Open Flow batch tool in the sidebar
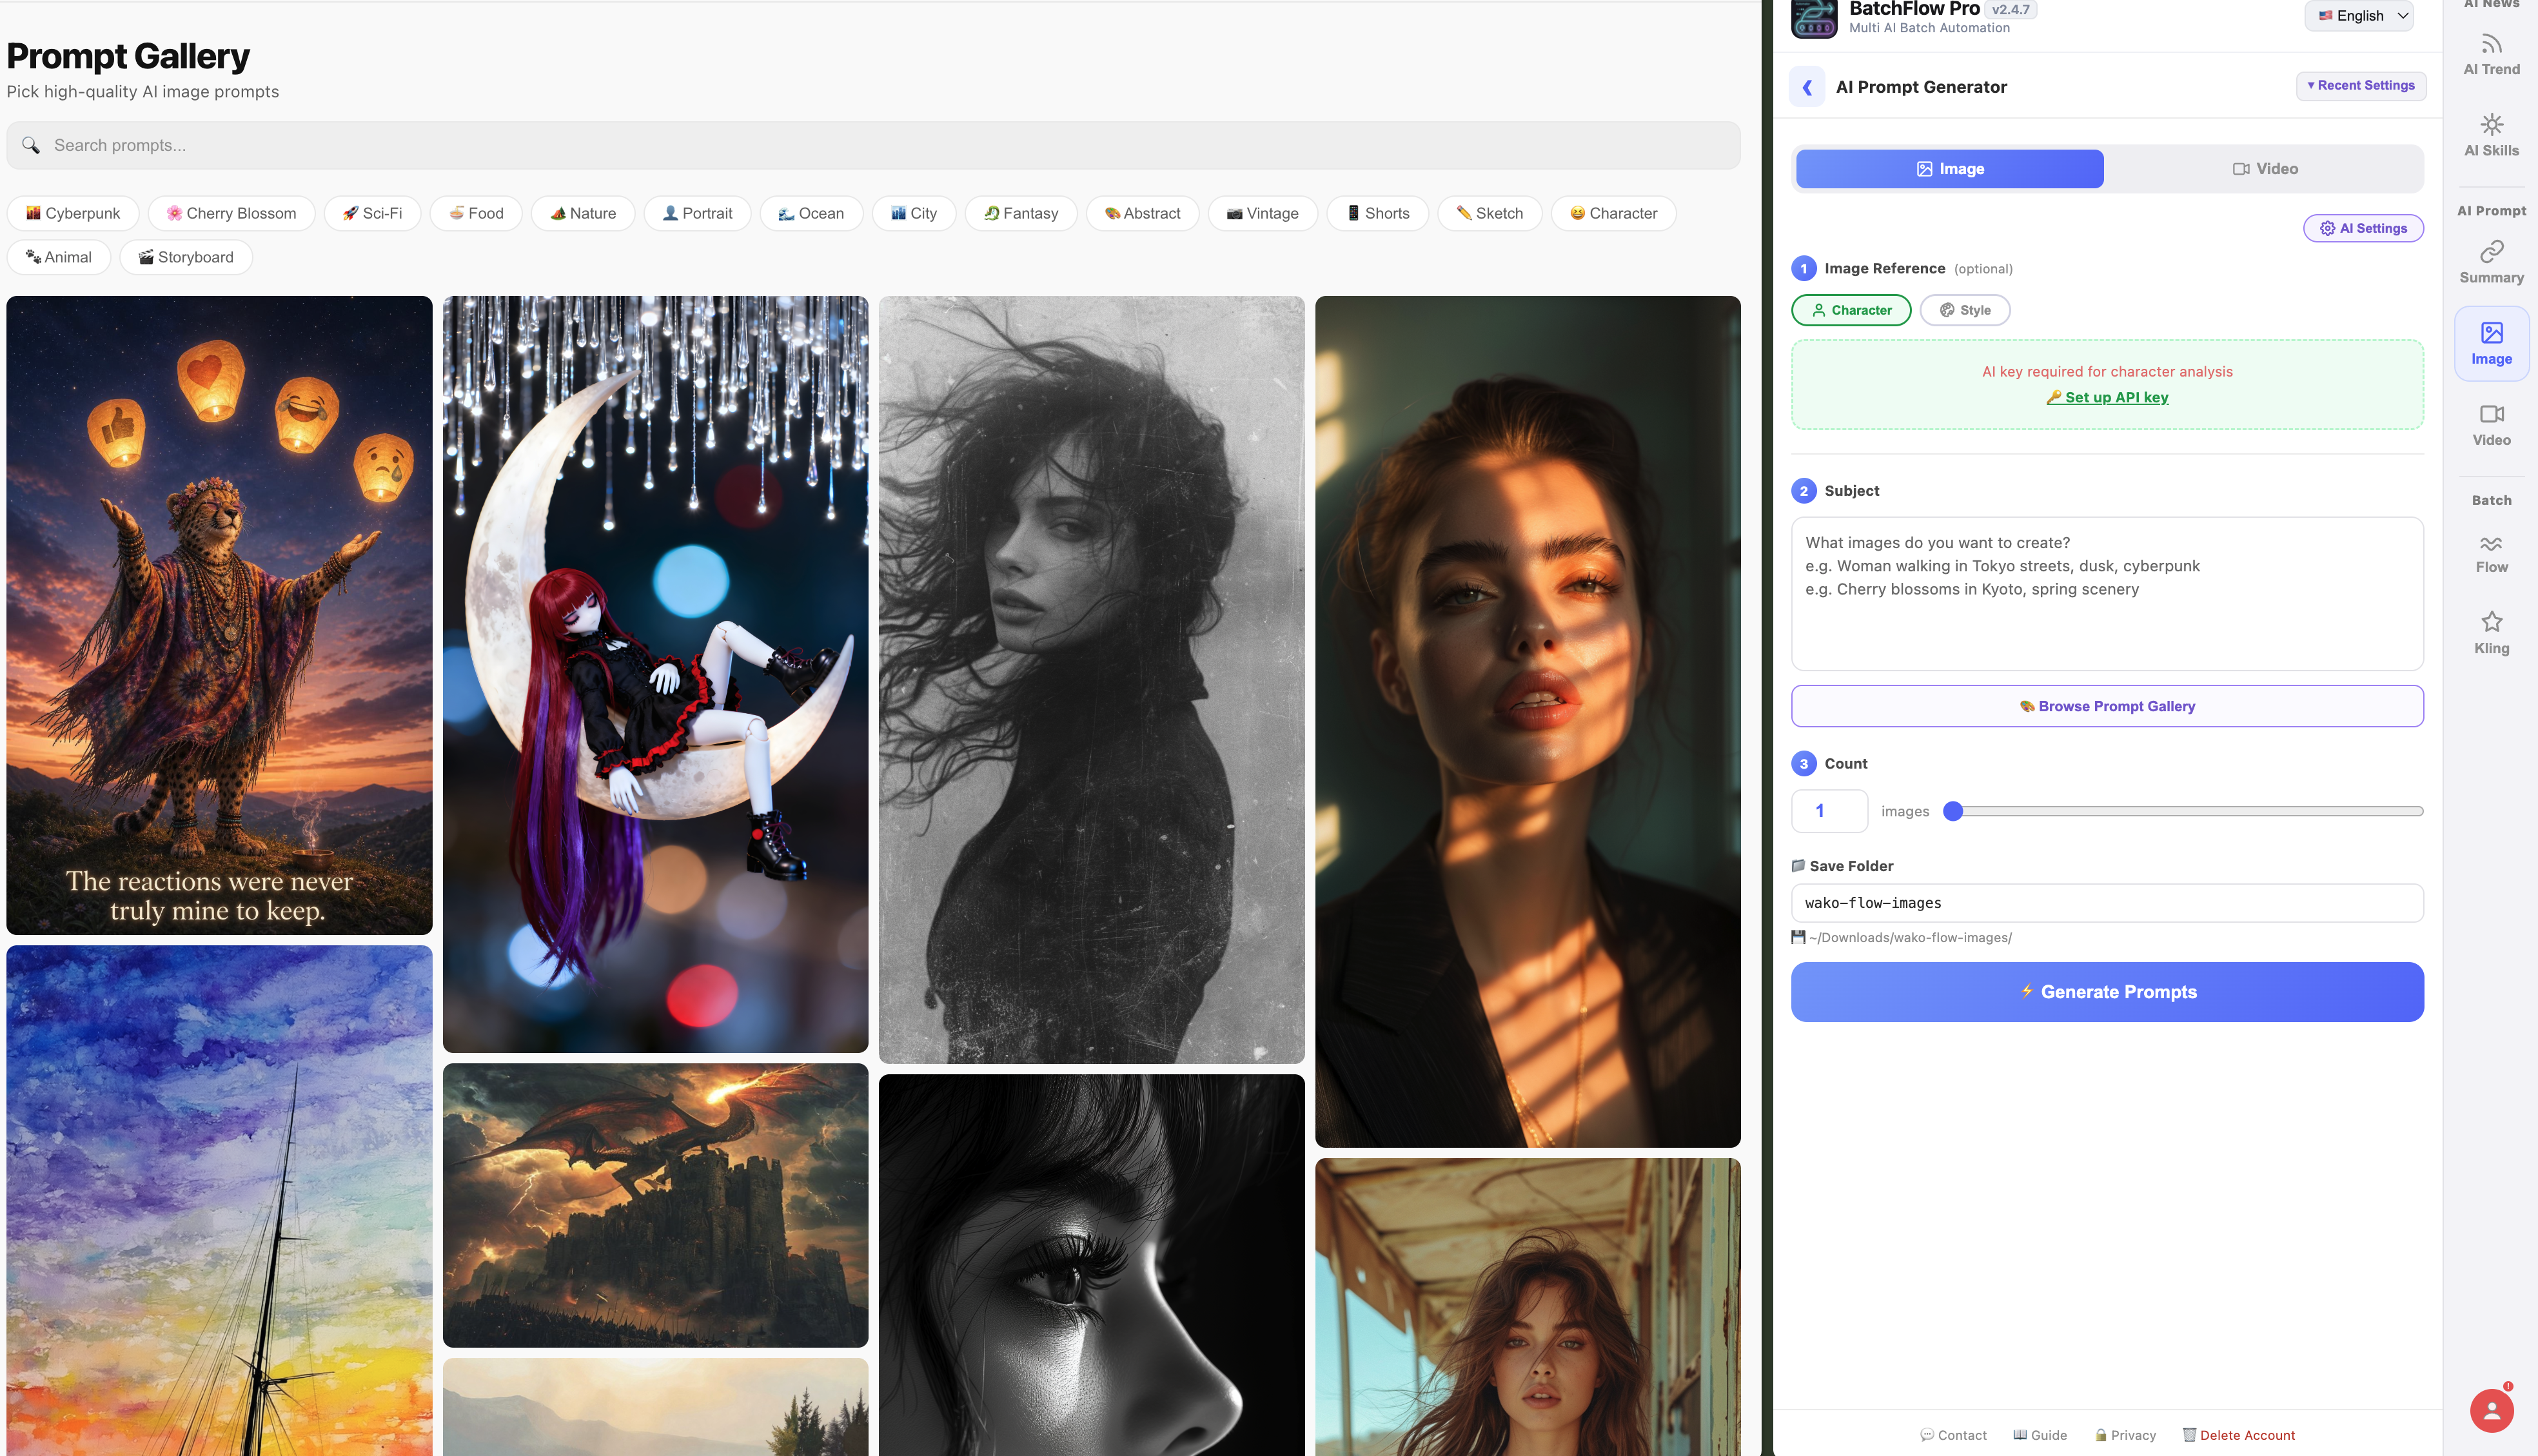 (2491, 553)
